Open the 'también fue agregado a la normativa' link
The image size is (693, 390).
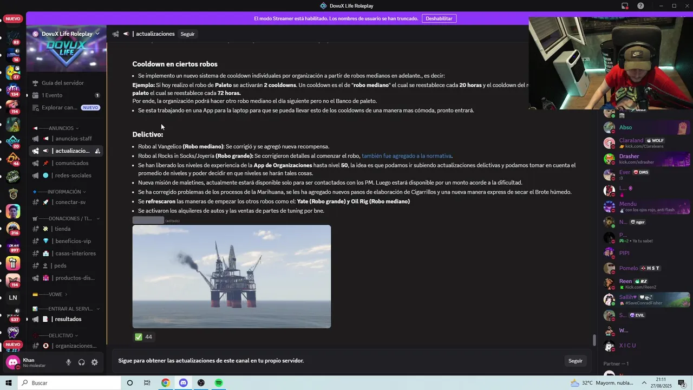(406, 156)
